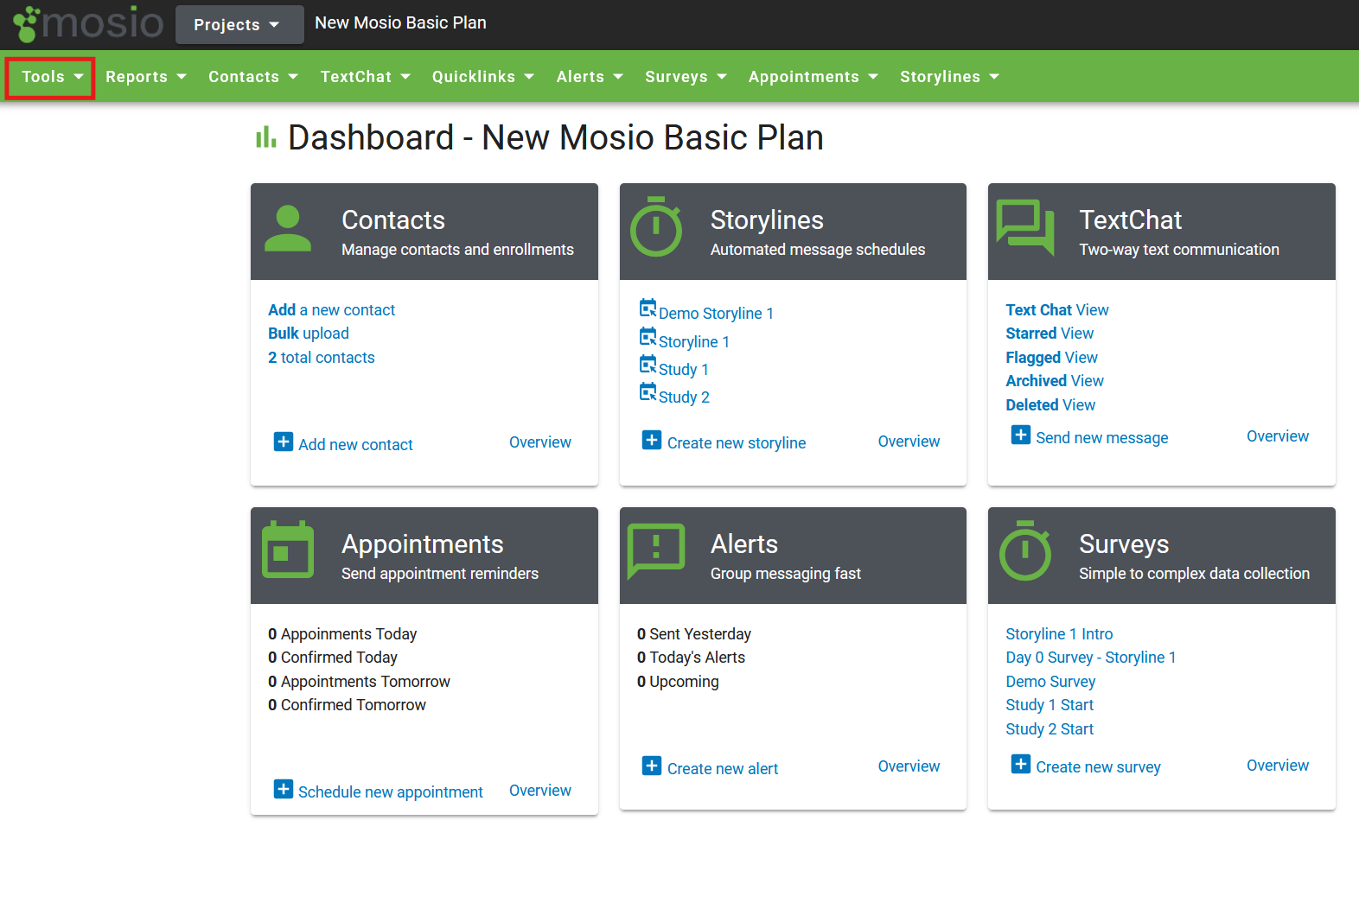Screen dimensions: 1359x909
Task: Click the calendar icon next to Storyline 1
Action: (x=648, y=336)
